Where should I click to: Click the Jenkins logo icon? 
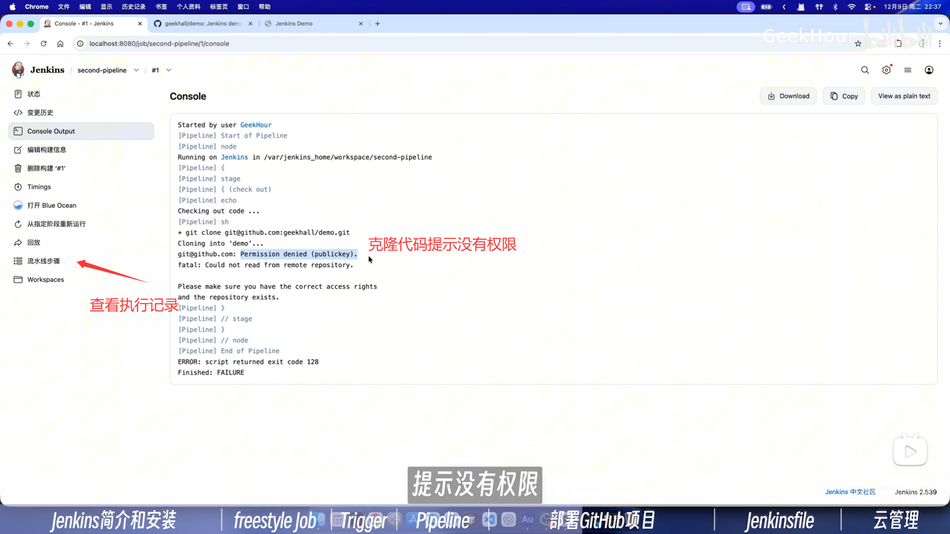18,70
